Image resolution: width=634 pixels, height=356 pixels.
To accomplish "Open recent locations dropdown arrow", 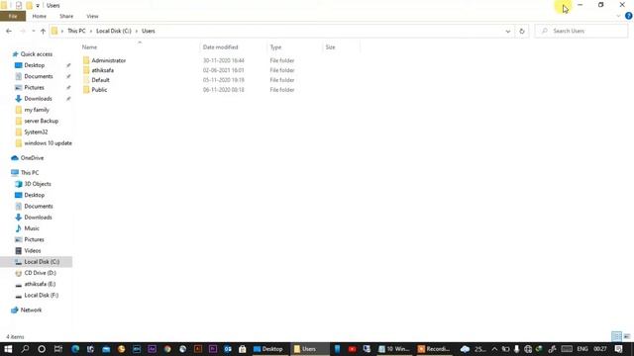I will pos(33,31).
